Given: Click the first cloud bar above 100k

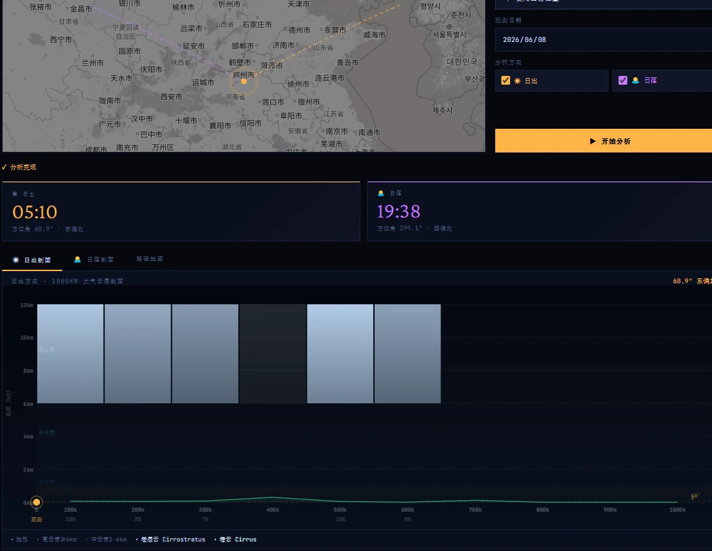Looking at the screenshot, I should pos(70,353).
